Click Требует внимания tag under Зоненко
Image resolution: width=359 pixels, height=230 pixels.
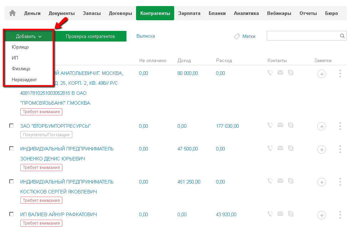point(41,167)
